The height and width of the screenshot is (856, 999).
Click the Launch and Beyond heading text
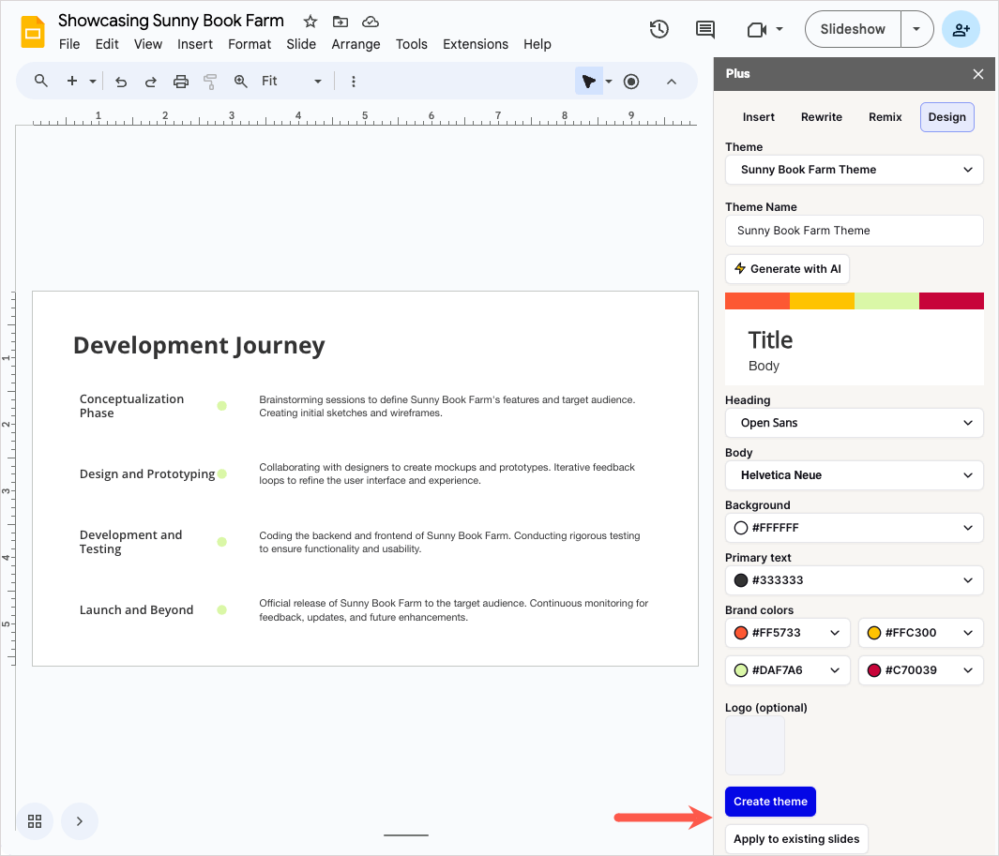pyautogui.click(x=136, y=610)
